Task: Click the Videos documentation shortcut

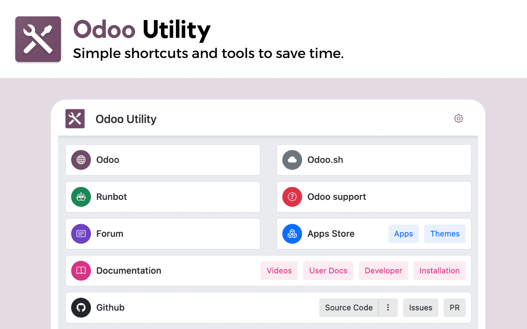Action: coord(279,271)
